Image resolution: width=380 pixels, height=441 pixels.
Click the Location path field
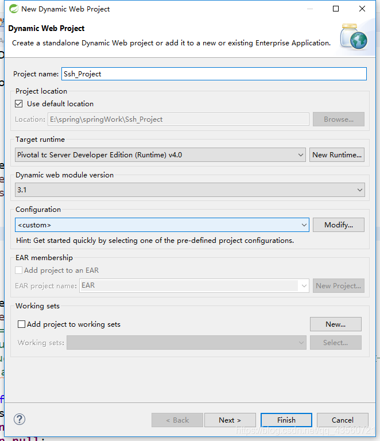click(x=179, y=119)
